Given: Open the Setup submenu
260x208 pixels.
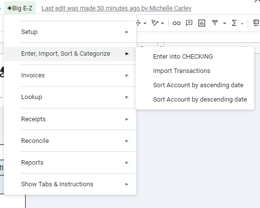Looking at the screenshot, I should 70,32.
